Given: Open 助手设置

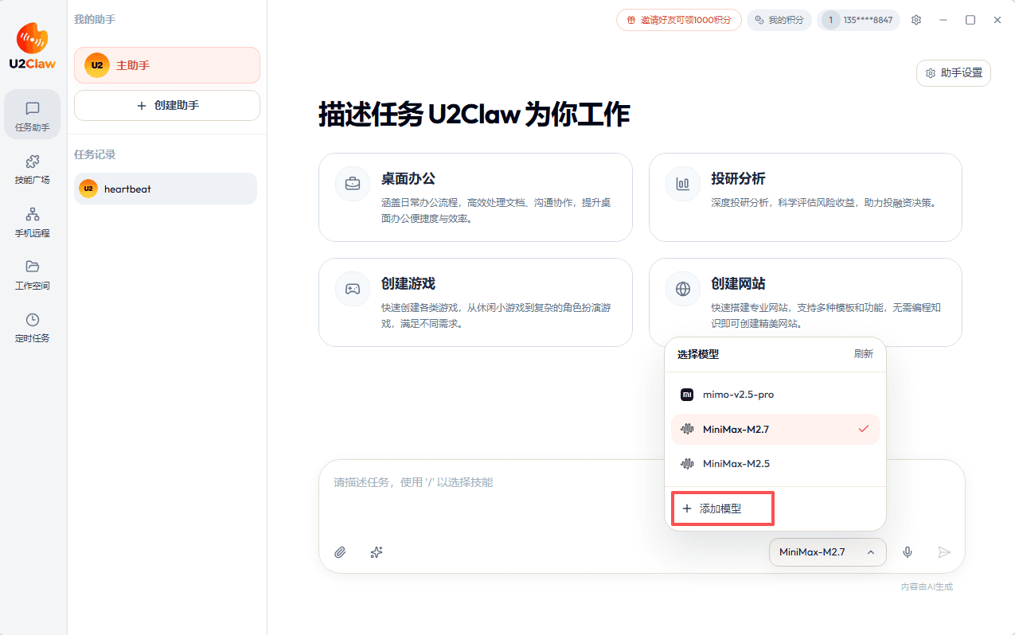Looking at the screenshot, I should (x=954, y=73).
